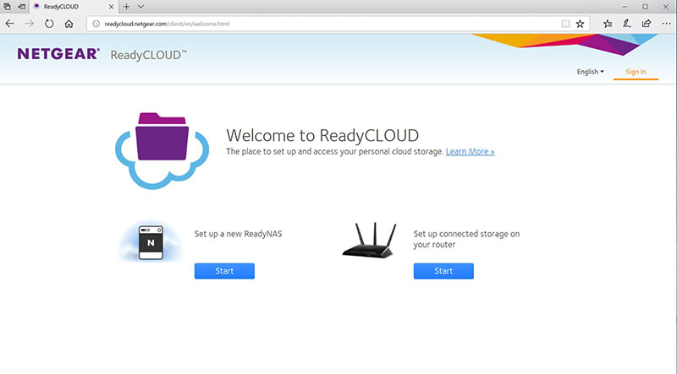
Task: Show the tab preview chevron
Action: tap(140, 7)
